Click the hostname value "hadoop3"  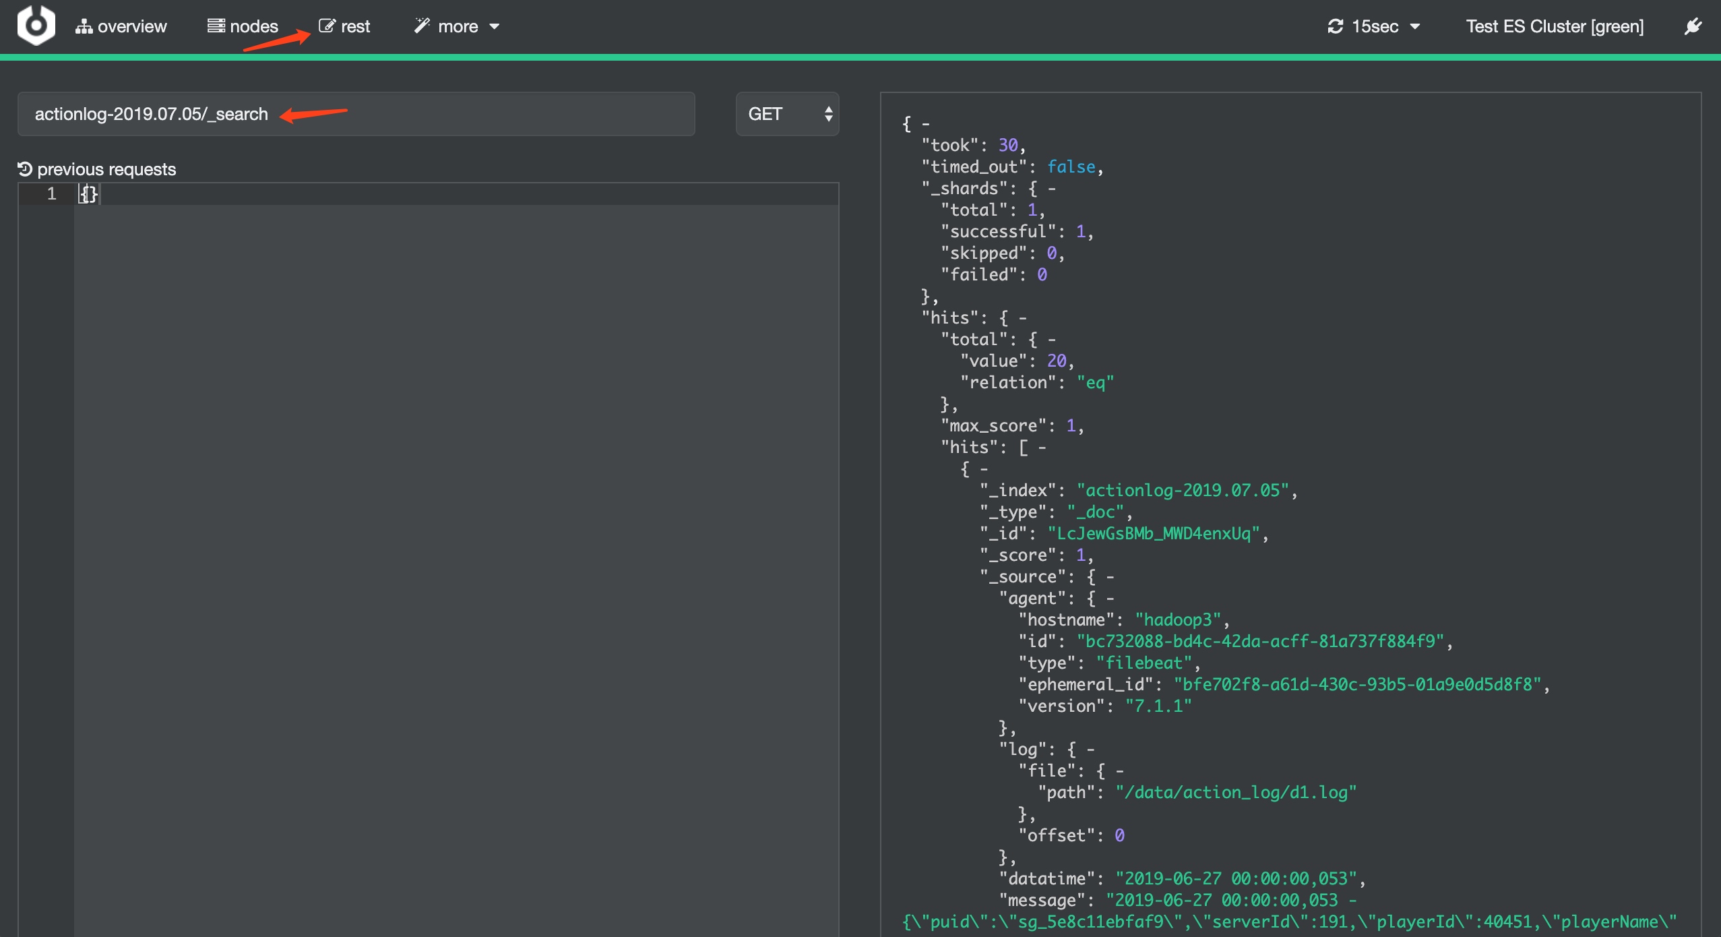coord(1179,620)
